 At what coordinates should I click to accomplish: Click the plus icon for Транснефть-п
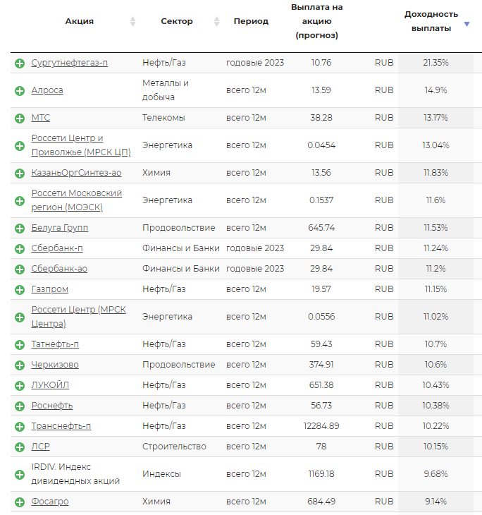(20, 427)
